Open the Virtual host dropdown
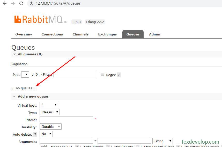The image size is (222, 147). tap(49, 105)
